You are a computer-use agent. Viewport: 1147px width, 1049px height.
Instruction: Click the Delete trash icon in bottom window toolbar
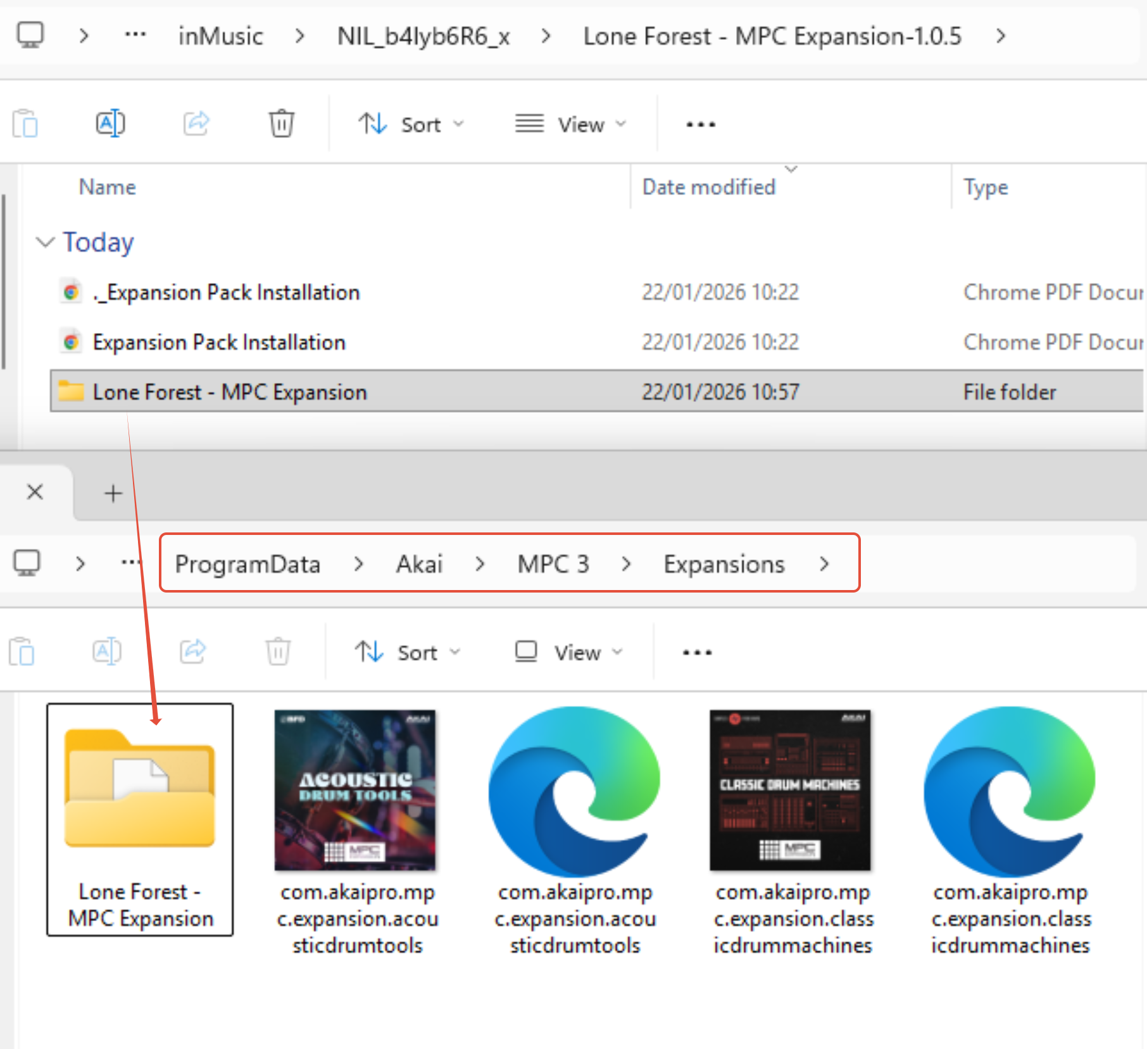point(278,651)
